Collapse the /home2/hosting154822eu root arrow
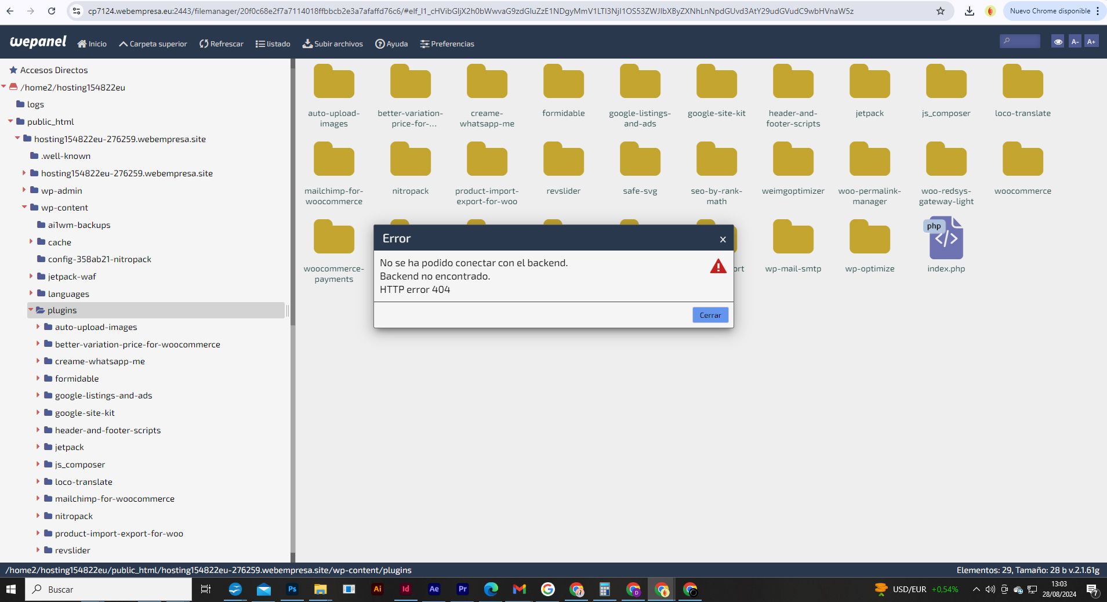Viewport: 1107px width, 602px height. click(x=4, y=86)
